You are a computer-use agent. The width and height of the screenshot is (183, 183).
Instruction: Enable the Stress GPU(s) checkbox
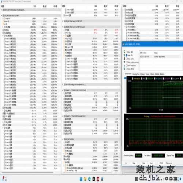pyautogui.click(x=127, y=69)
